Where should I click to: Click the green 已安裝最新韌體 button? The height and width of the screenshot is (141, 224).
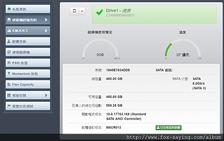click(169, 128)
